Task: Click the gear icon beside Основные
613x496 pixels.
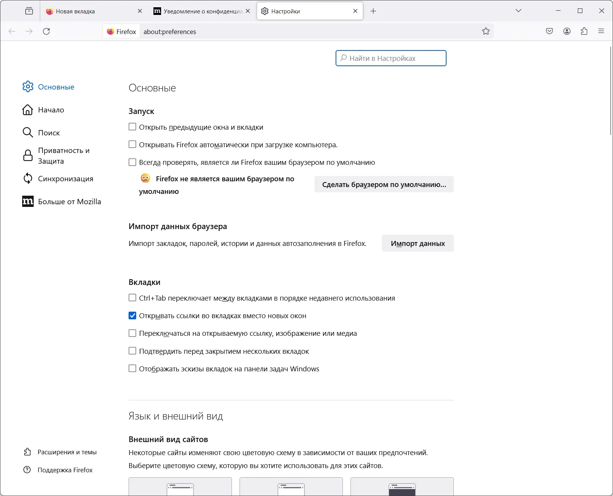Action: pos(28,87)
